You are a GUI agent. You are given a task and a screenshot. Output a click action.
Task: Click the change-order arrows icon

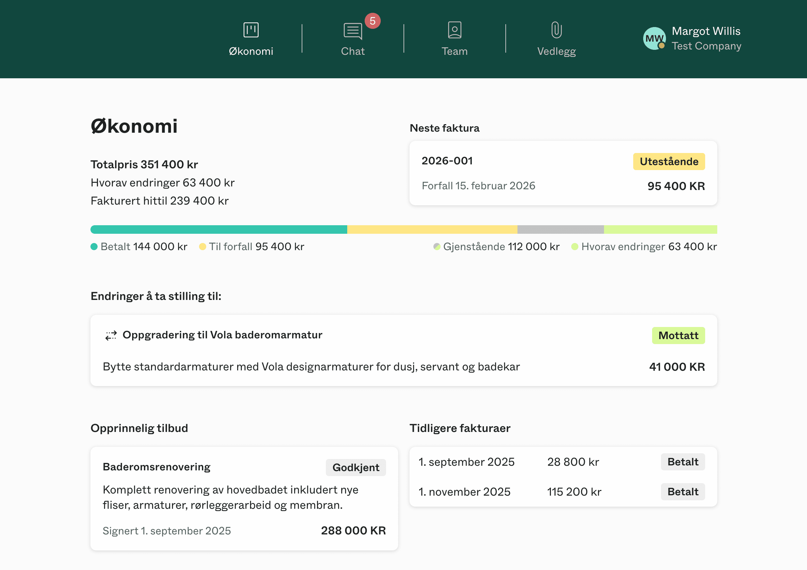(111, 335)
